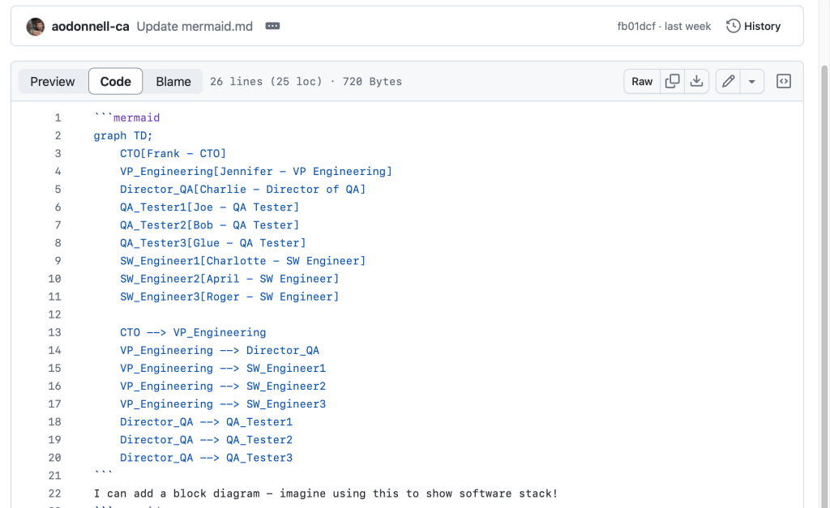
Task: Click line number 22
Action: pyautogui.click(x=55, y=493)
